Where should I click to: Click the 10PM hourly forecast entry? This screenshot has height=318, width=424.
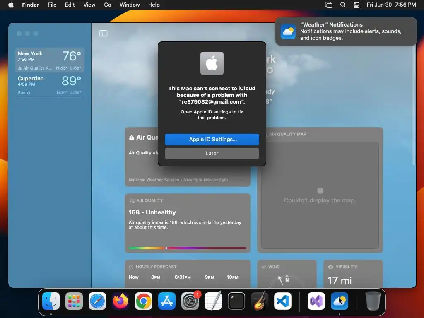233,277
